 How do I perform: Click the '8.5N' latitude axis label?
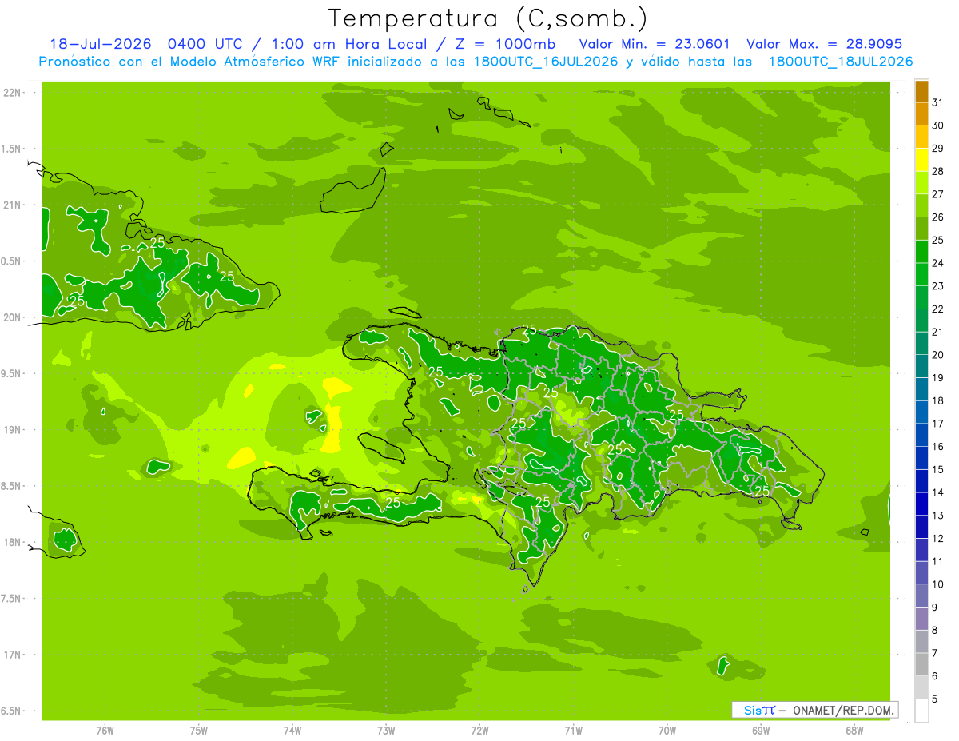[x=12, y=487]
